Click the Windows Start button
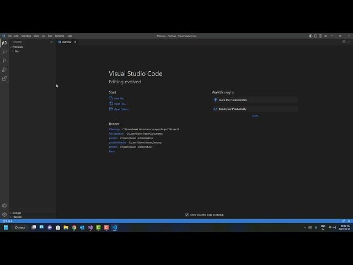353x265 pixels. 6,227
